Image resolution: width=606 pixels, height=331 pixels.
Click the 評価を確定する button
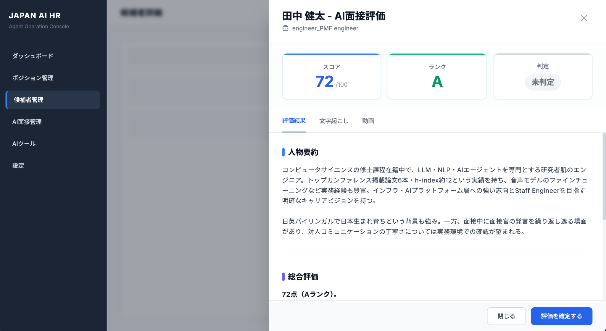click(x=561, y=316)
